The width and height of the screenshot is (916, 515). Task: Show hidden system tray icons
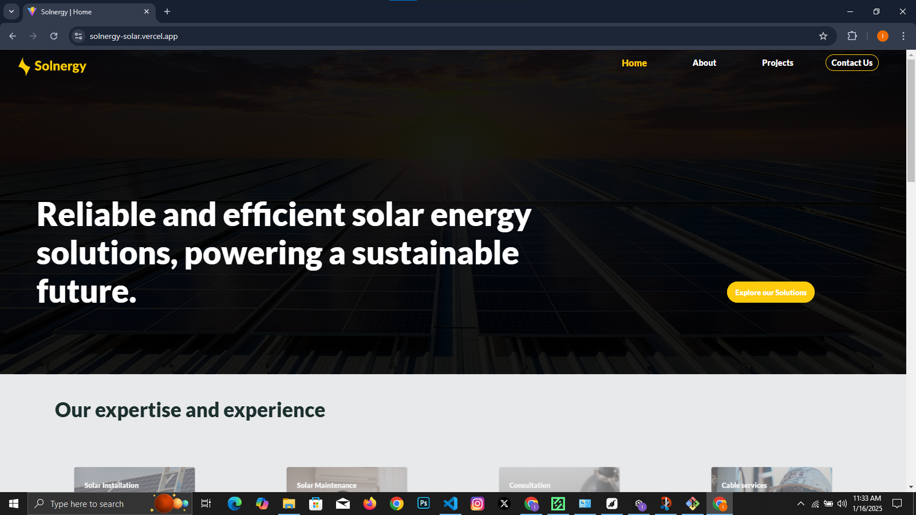(x=801, y=504)
